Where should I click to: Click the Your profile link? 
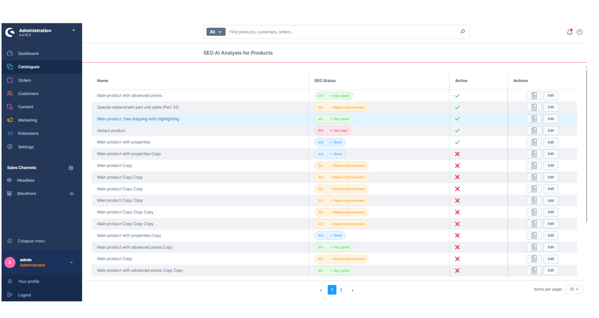point(29,282)
